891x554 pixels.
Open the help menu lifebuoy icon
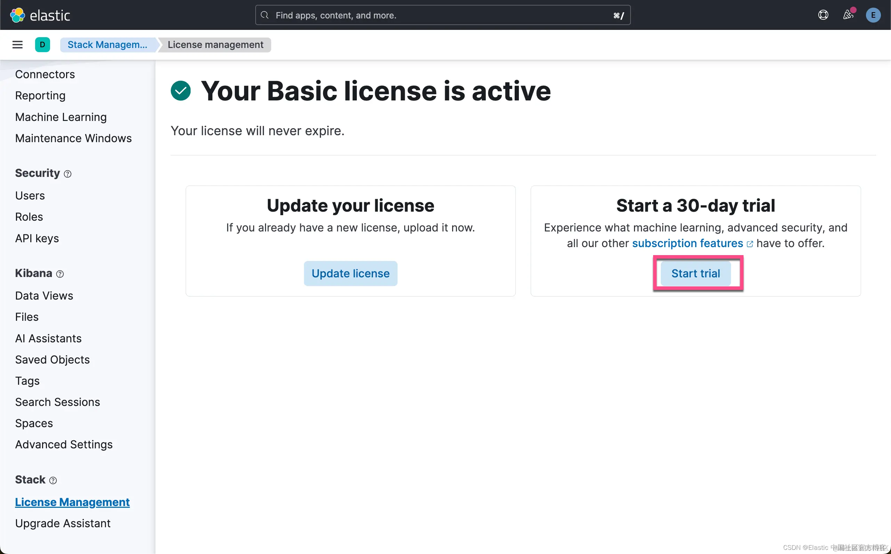tap(823, 15)
